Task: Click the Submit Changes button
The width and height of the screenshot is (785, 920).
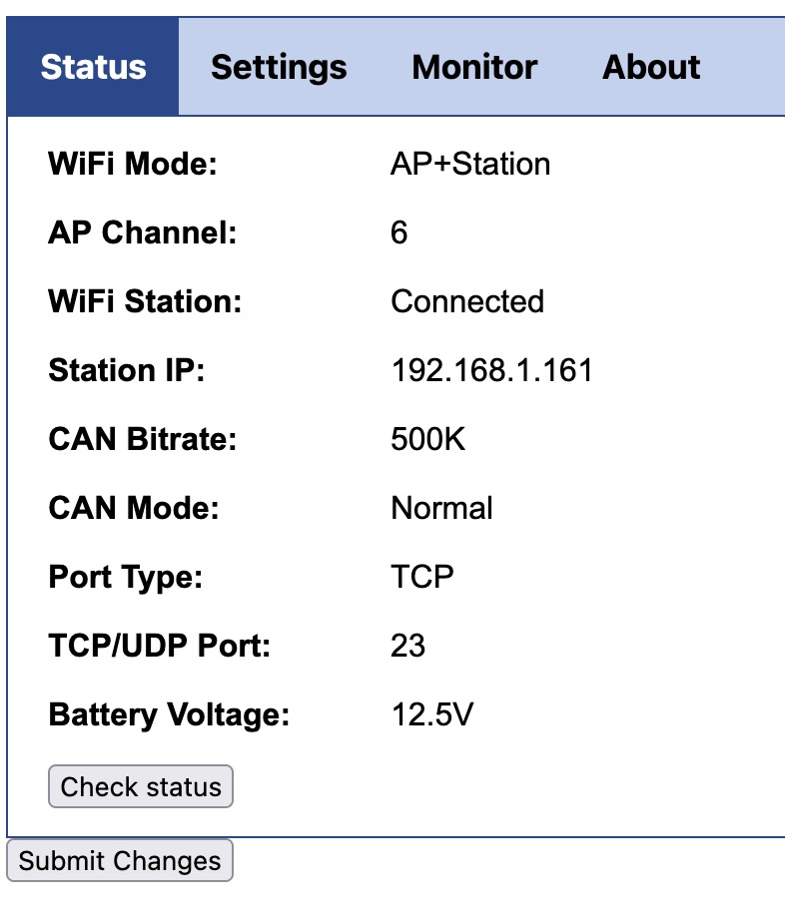Action: click(x=120, y=860)
